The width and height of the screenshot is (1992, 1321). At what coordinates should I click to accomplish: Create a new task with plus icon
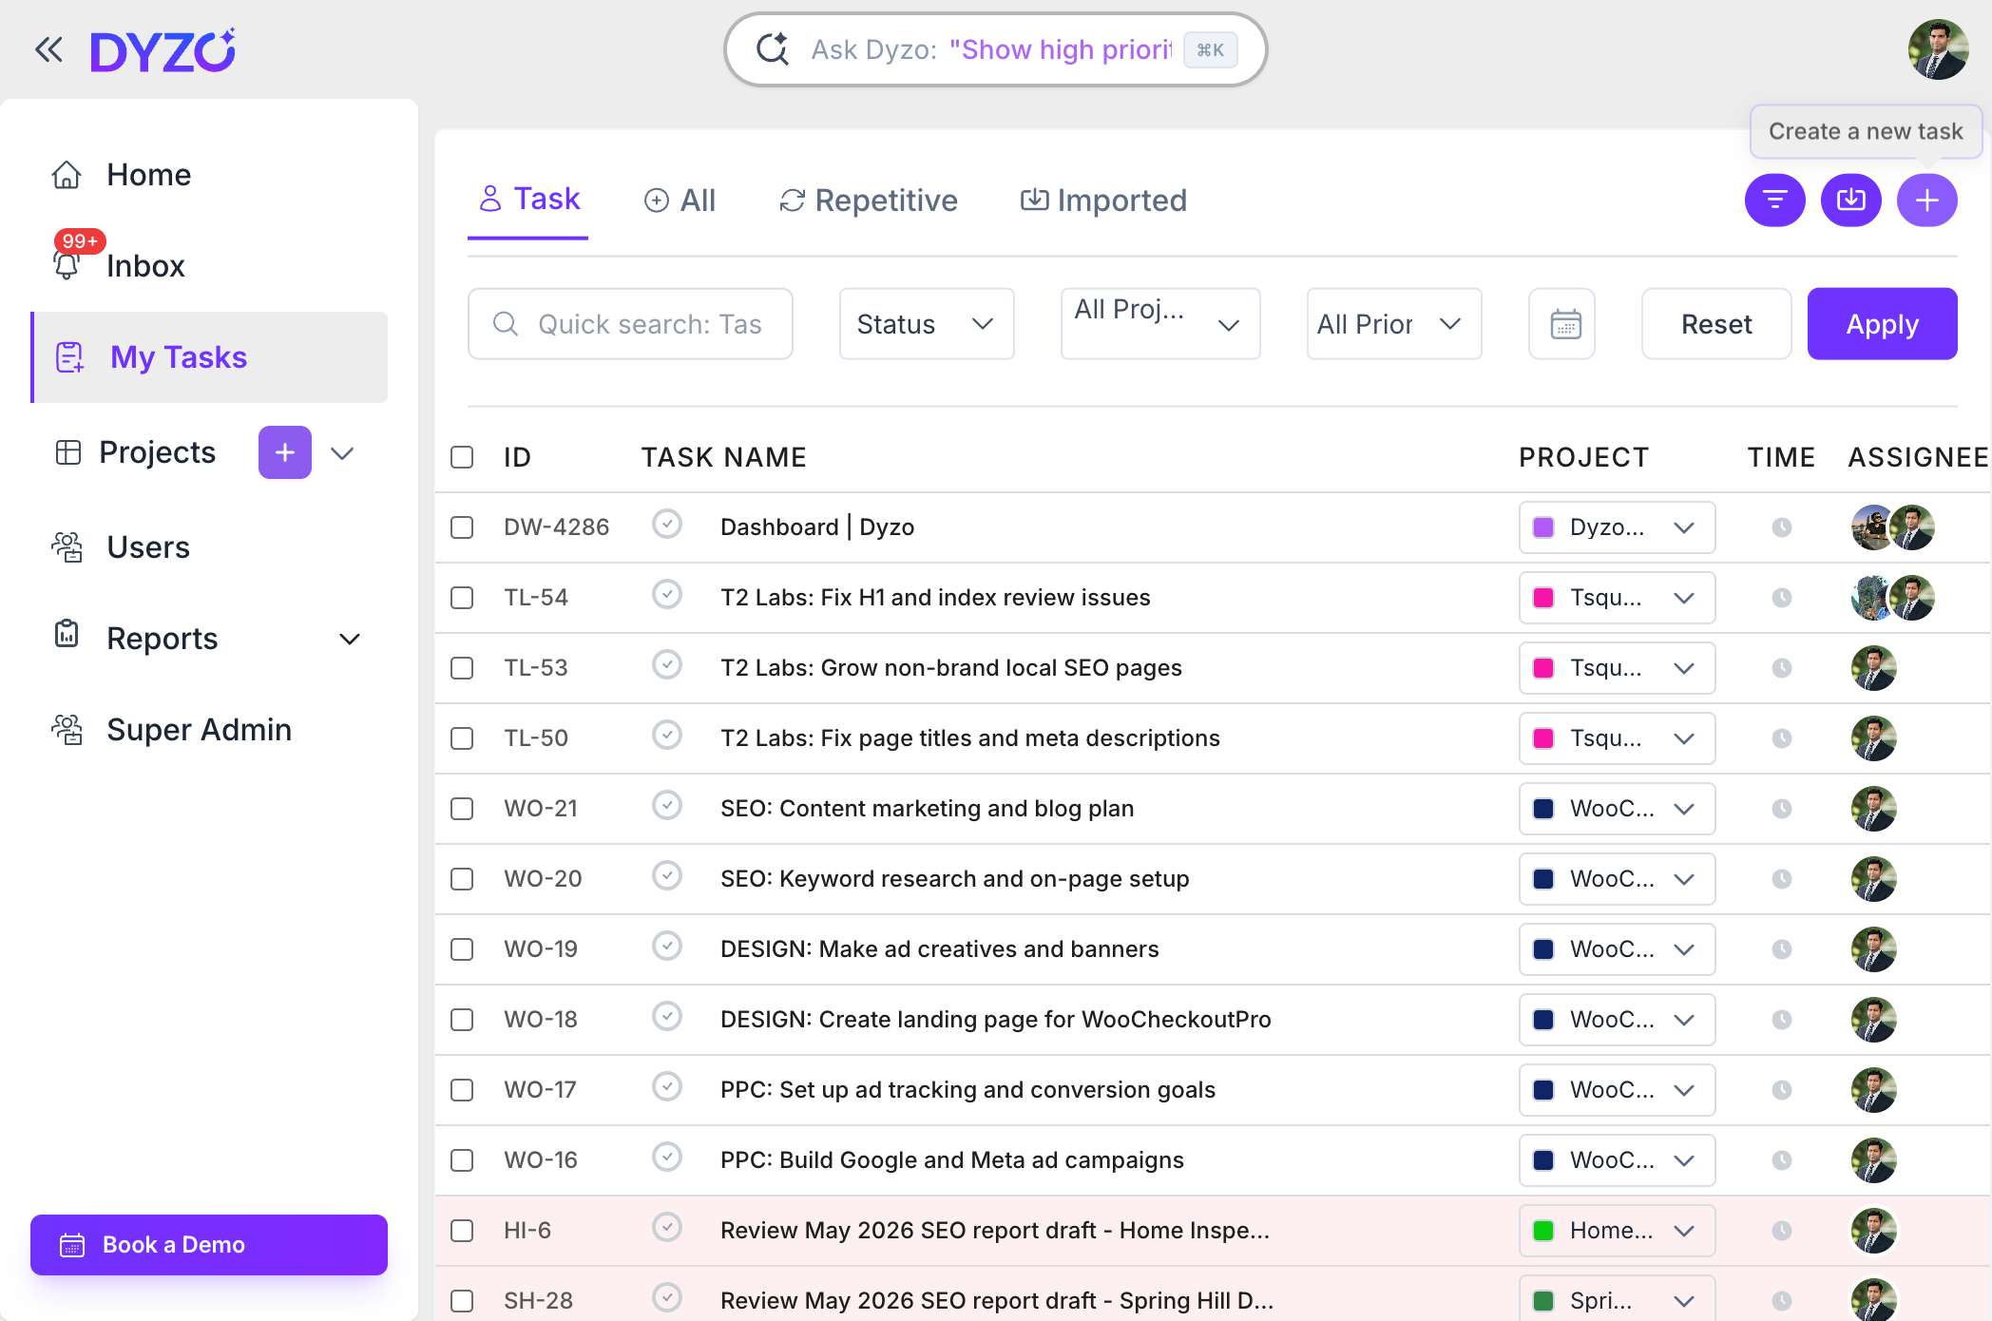tap(1927, 201)
